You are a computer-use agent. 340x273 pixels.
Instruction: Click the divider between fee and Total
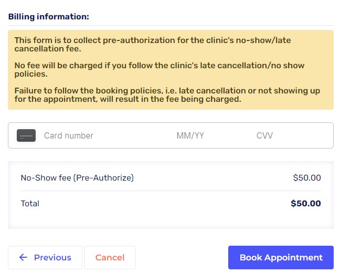[x=171, y=191]
